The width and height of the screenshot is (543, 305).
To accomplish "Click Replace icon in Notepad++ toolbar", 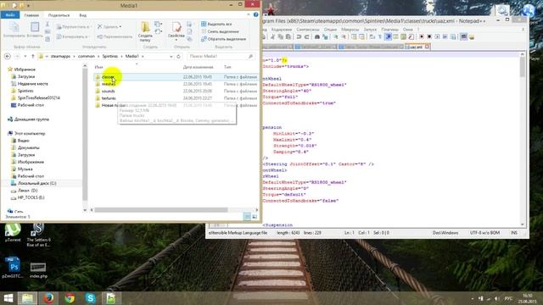I will [x=325, y=37].
